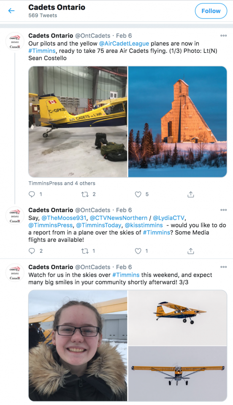Open the @CTVNewsNorthern mention

[x=119, y=218]
